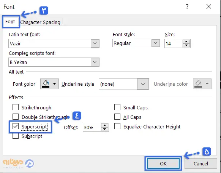Open the Font color dropdown arrow
Screen dimensions: 221x173
pos(55,84)
